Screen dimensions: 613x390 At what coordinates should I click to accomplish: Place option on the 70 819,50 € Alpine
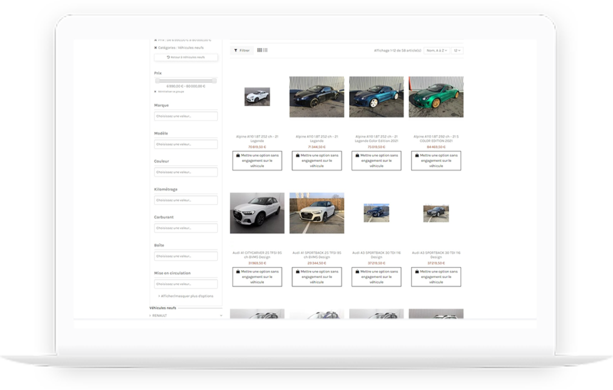tap(257, 161)
